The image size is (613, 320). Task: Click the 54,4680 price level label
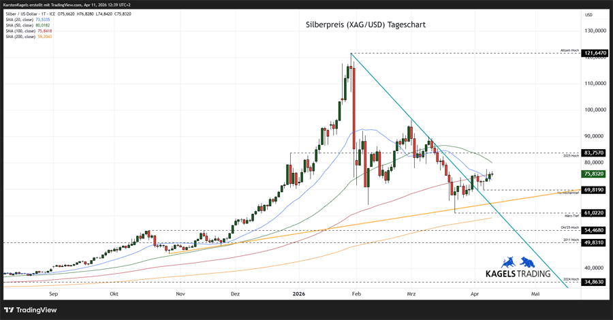[595, 230]
